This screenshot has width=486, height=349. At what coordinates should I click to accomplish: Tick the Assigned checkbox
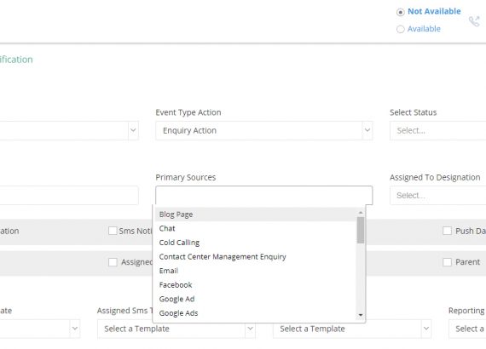click(113, 262)
